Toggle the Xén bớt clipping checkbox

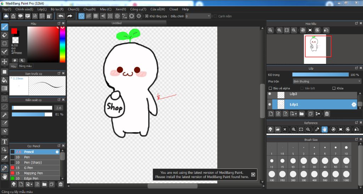point(302,88)
